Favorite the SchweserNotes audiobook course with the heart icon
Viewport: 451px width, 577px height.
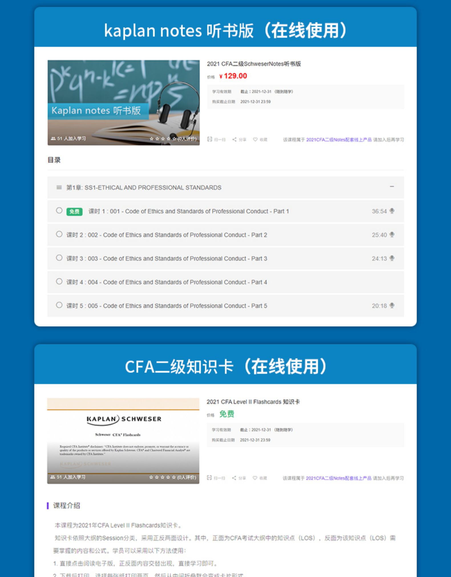(x=255, y=139)
